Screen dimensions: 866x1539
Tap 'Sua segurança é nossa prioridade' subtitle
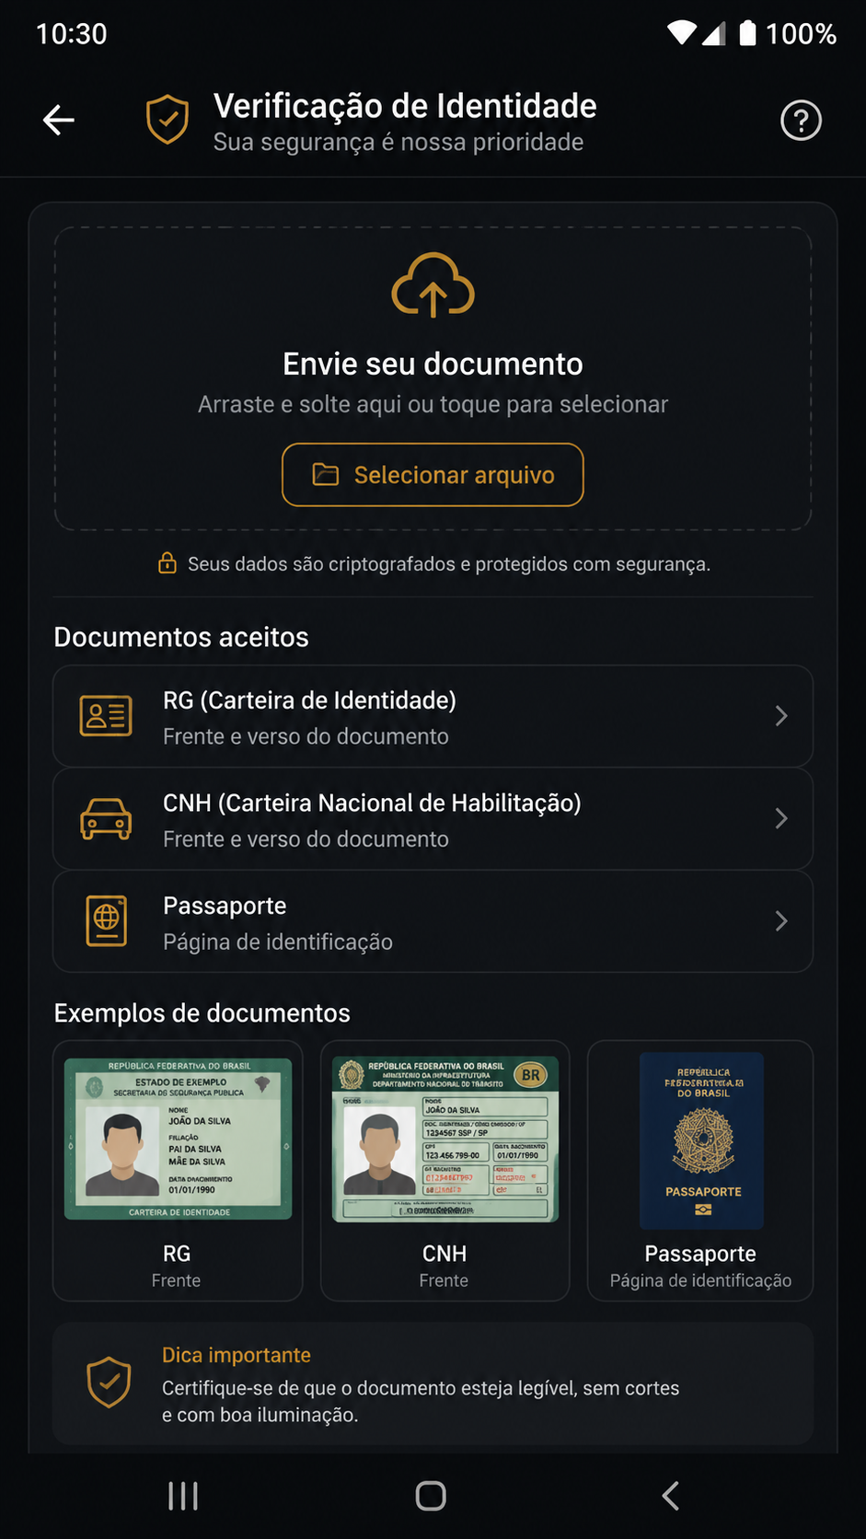tap(398, 142)
